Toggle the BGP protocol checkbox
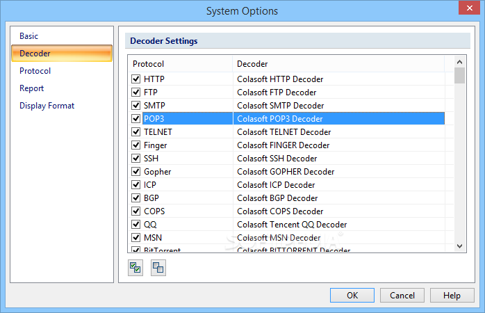This screenshot has width=485, height=313. [135, 198]
